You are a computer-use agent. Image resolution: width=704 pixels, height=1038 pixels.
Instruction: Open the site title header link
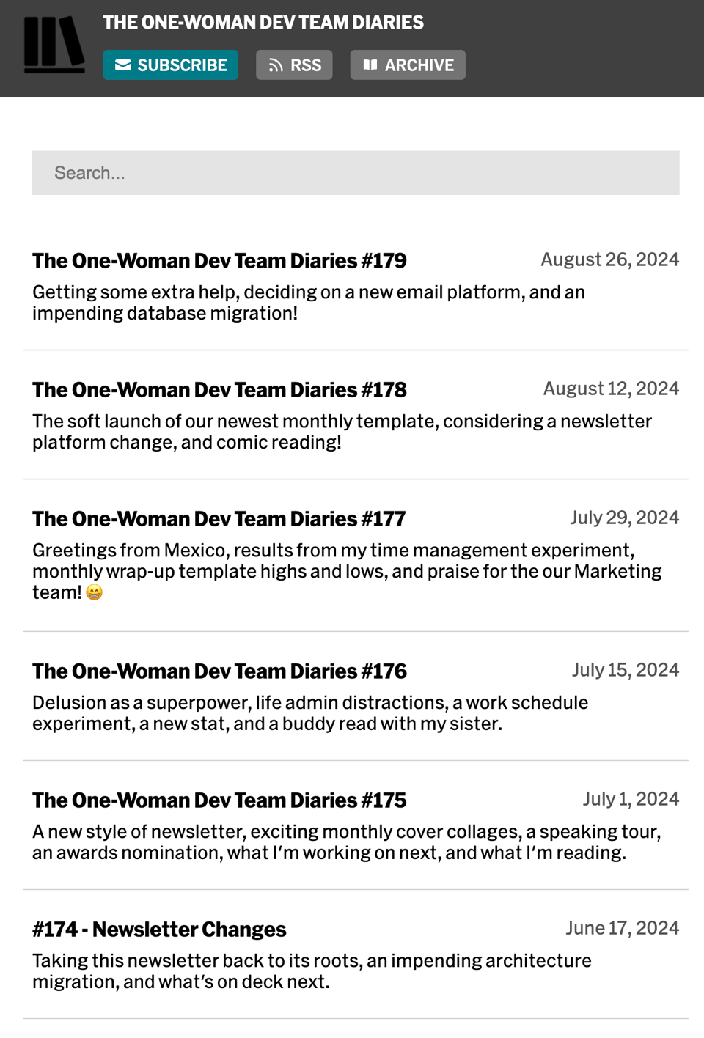coord(263,23)
